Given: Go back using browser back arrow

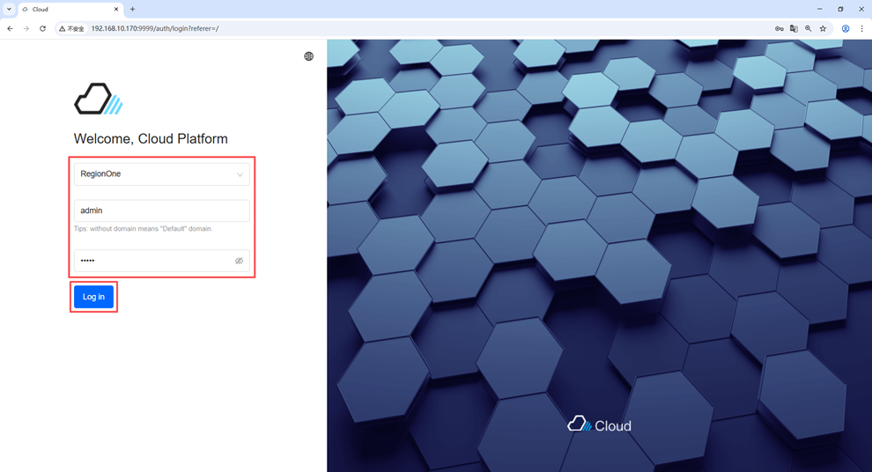Looking at the screenshot, I should 11,28.
